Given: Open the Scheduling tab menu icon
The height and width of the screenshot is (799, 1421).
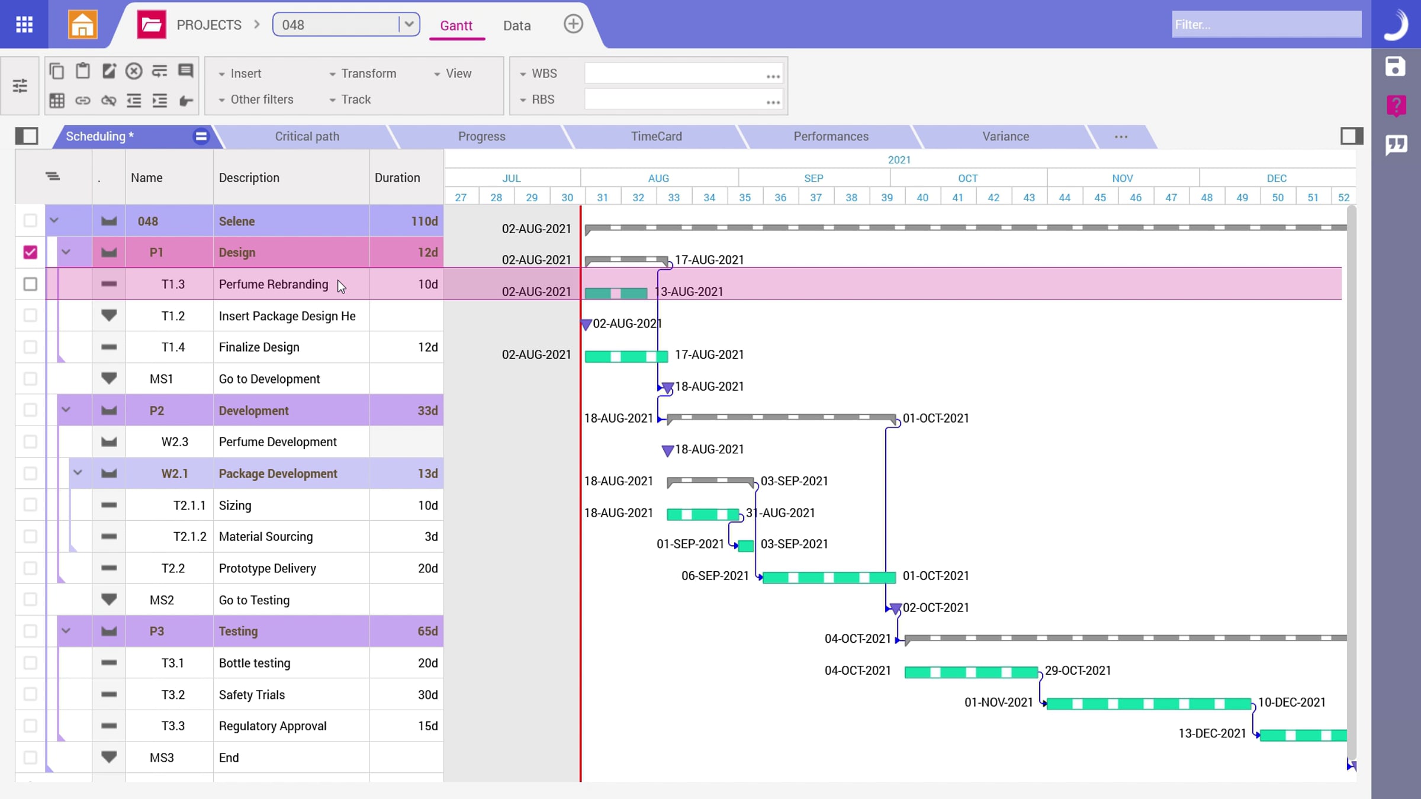Looking at the screenshot, I should (x=201, y=136).
